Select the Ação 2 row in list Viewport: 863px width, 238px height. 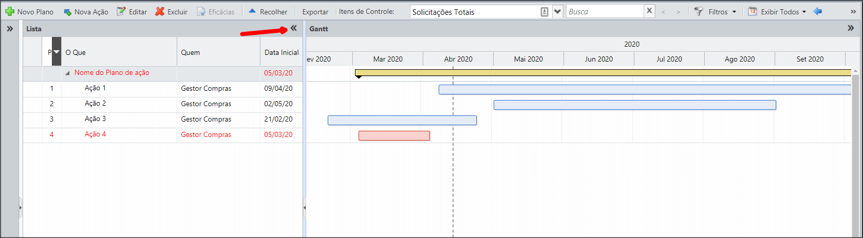pos(163,104)
